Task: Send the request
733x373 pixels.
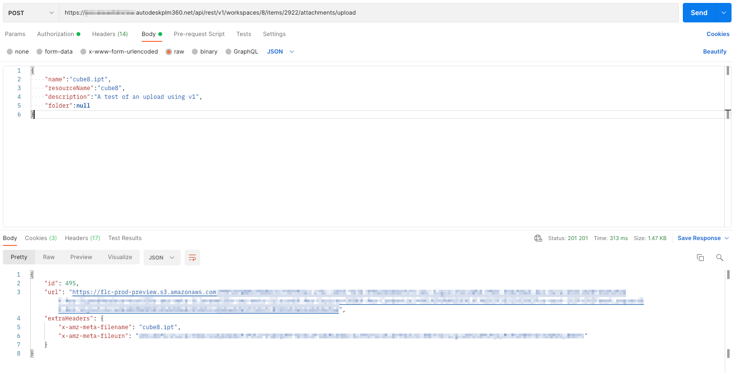Action: coord(699,13)
